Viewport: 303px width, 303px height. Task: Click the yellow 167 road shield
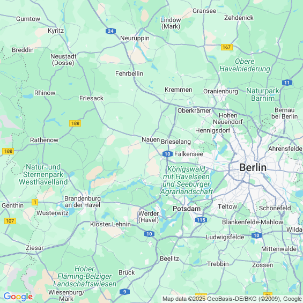pos(227,47)
